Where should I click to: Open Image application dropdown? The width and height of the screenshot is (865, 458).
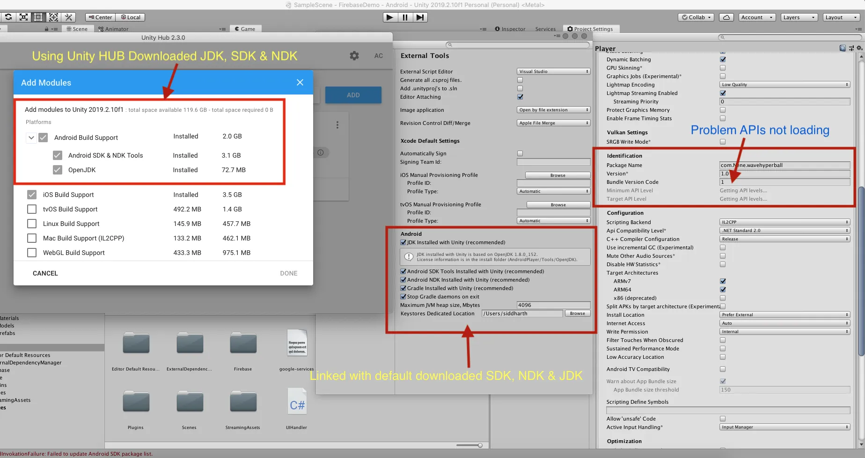(553, 110)
